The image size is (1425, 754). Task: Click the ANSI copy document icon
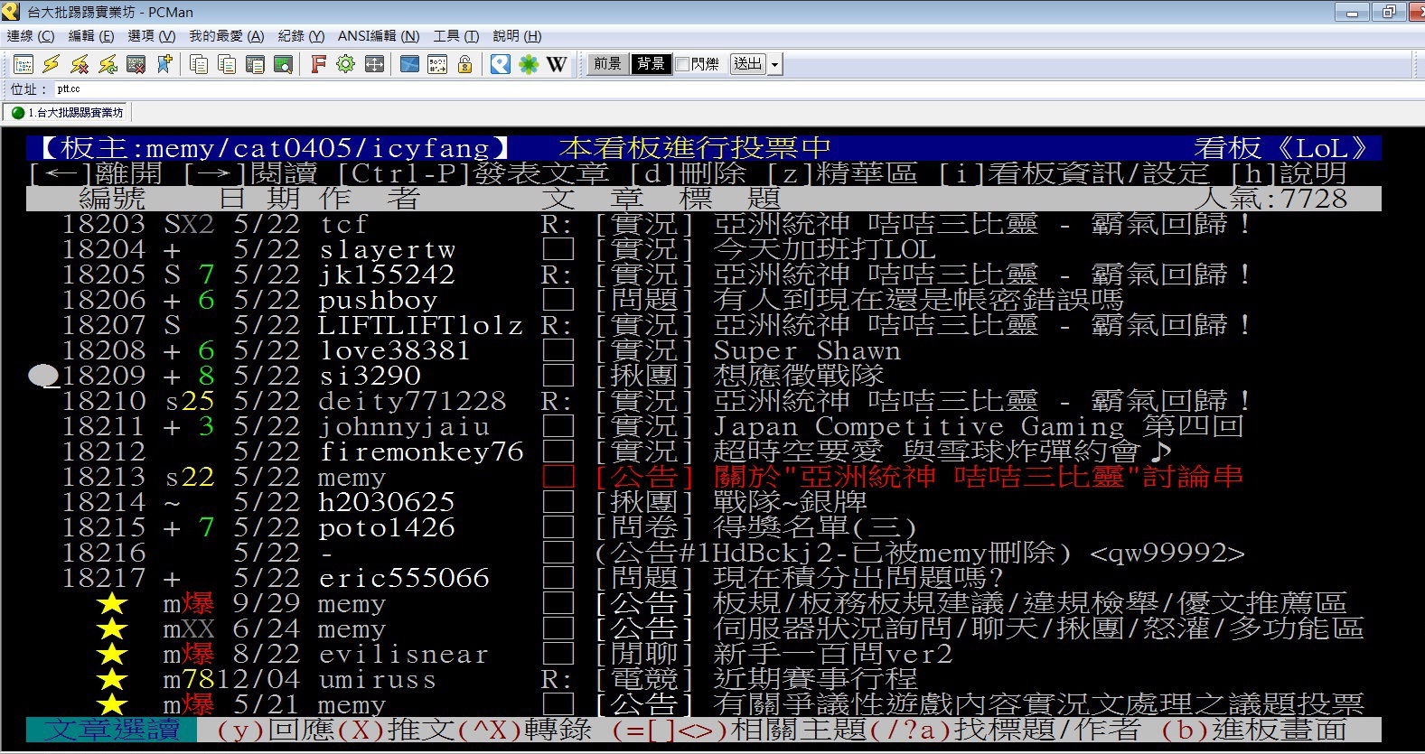point(256,64)
